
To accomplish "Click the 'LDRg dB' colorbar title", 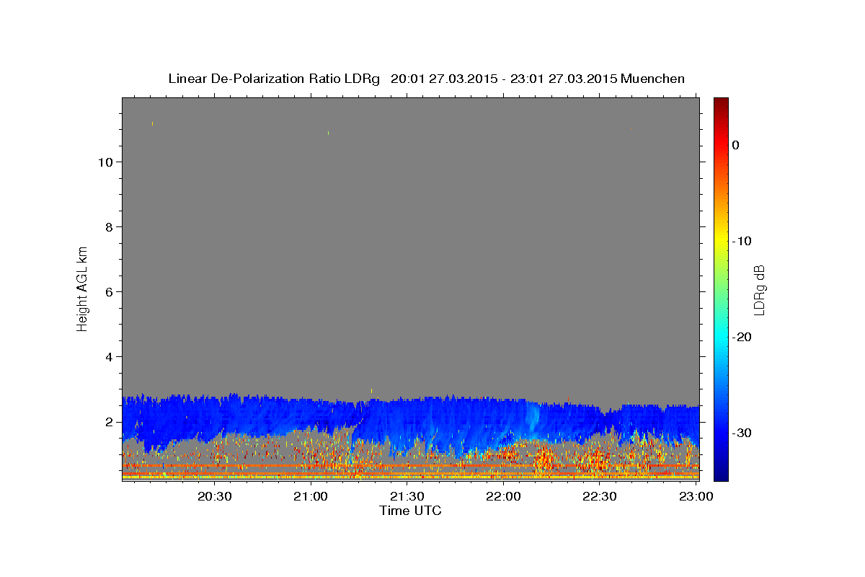I will [760, 290].
